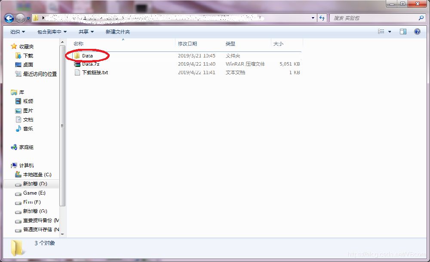Open the Help question mark icon

coord(417,32)
